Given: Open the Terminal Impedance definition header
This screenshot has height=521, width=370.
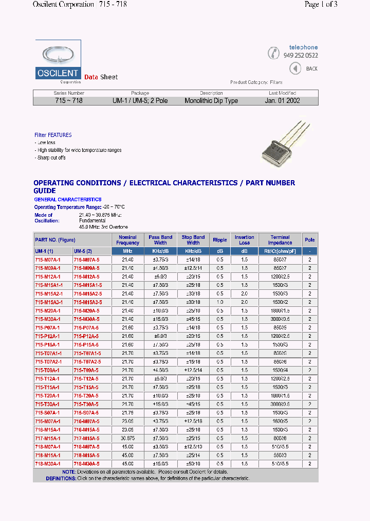Looking at the screenshot, I should (280, 240).
